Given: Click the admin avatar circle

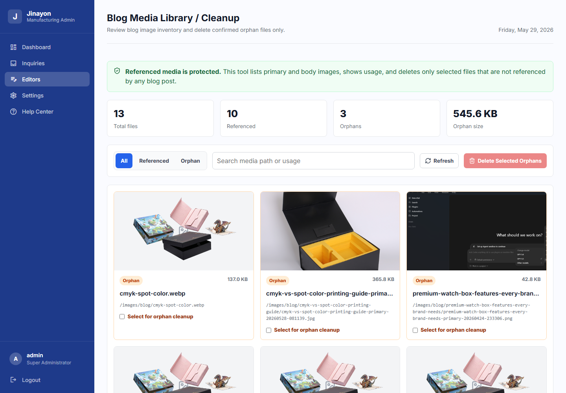Looking at the screenshot, I should (x=16, y=359).
